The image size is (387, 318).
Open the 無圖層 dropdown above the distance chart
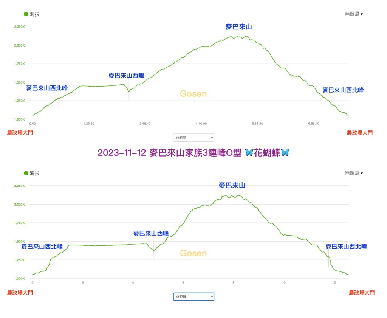(x=354, y=173)
